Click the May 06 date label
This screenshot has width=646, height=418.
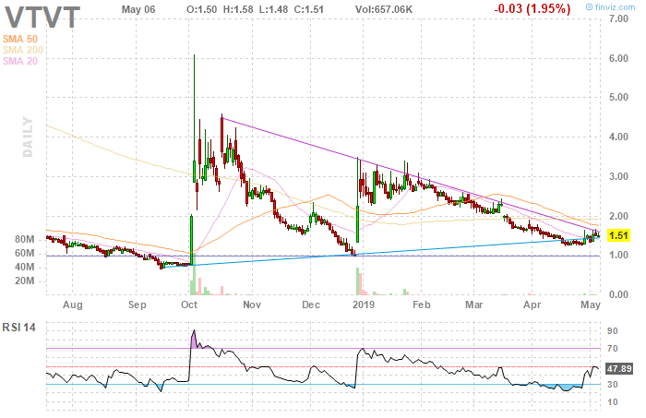coord(138,9)
